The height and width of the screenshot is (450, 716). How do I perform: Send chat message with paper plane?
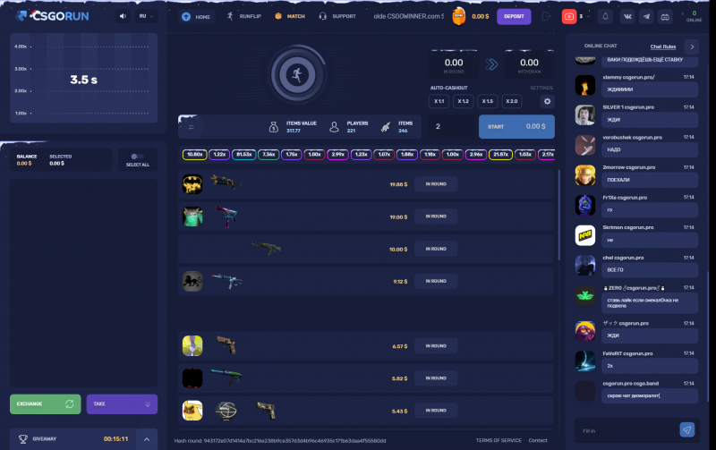coord(686,429)
